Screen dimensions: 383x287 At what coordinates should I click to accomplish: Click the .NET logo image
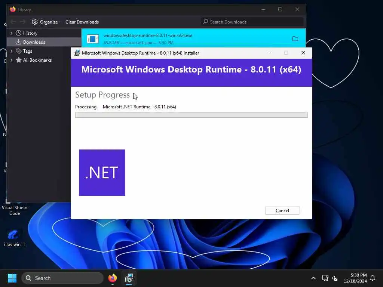point(102,173)
